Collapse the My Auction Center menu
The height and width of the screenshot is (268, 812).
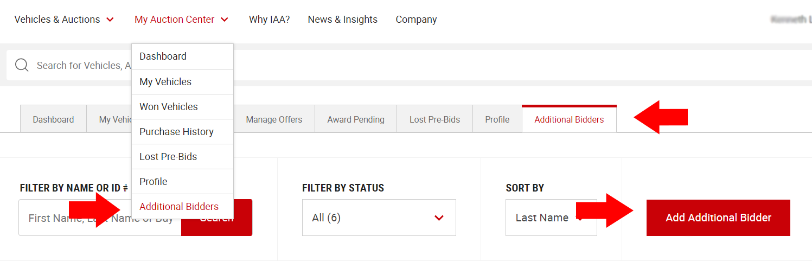(181, 20)
